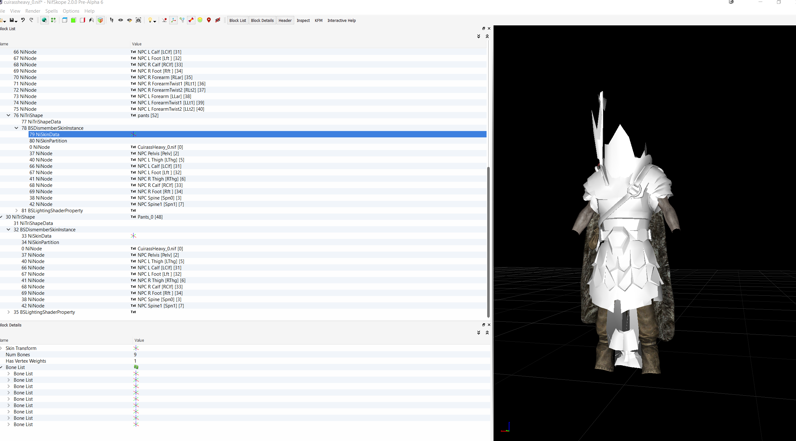This screenshot has width=796, height=441.
Task: Open the Options menu
Action: pos(71,11)
